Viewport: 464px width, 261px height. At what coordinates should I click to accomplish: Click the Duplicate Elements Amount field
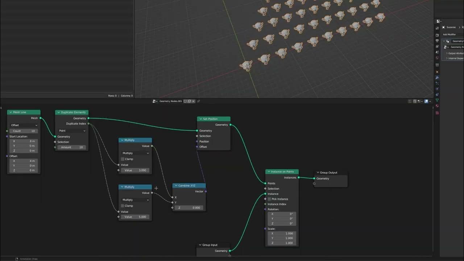72,147
